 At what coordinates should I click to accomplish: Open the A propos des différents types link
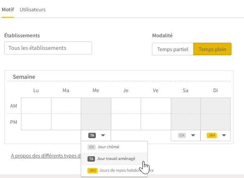(x=46, y=156)
